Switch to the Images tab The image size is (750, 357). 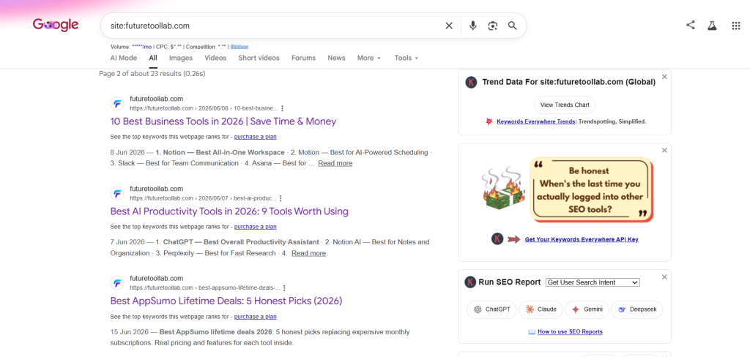[181, 58]
